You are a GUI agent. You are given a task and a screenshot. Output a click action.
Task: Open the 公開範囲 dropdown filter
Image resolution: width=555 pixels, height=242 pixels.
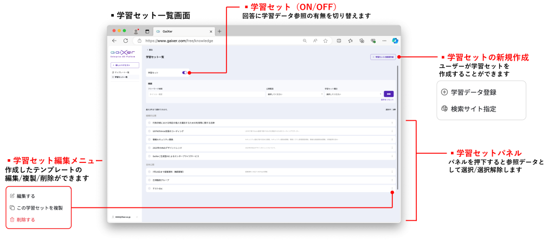coord(294,94)
